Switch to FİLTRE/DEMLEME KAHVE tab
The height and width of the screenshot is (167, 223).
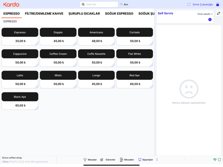(44, 13)
